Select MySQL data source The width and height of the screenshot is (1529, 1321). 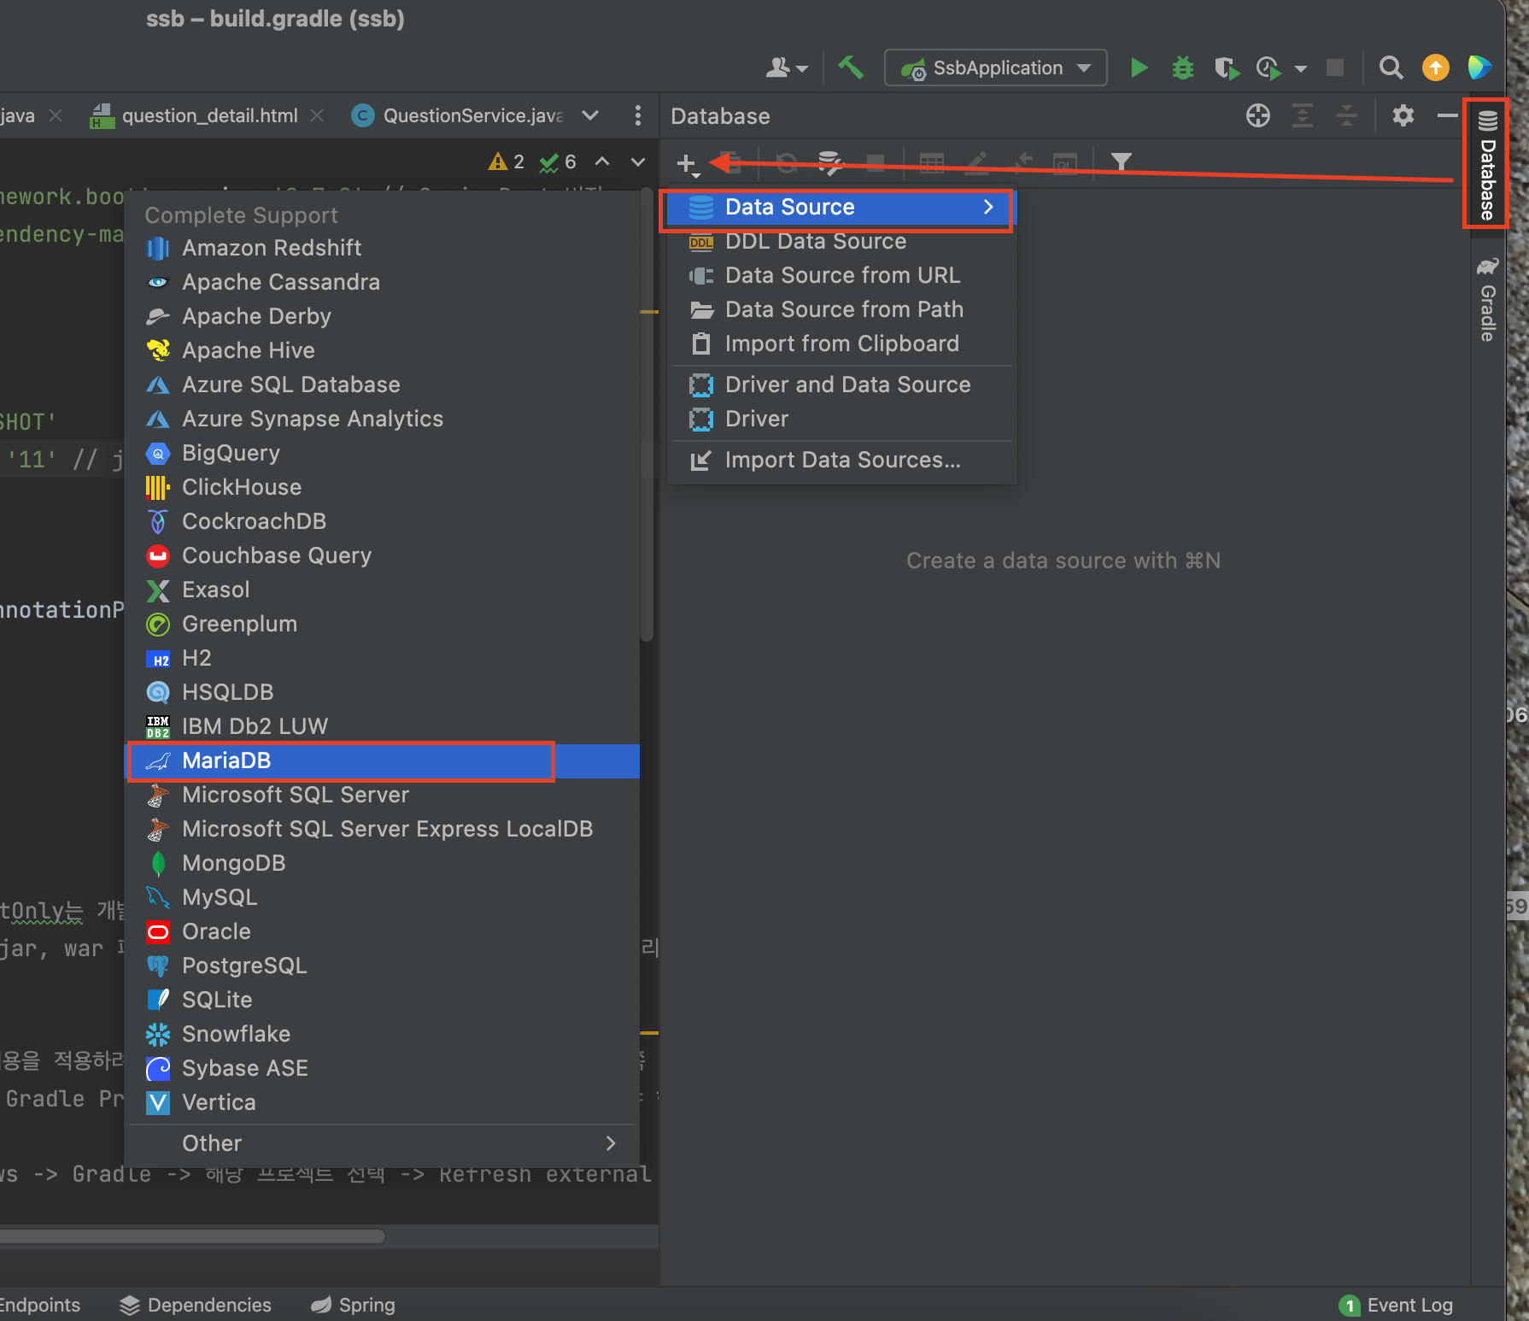coord(383,897)
